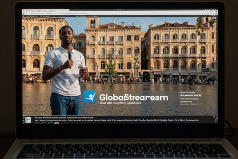The height and width of the screenshot is (159, 238).
Task: Open the small thumbnail in the bottom caption bar
Action: (x=28, y=120)
